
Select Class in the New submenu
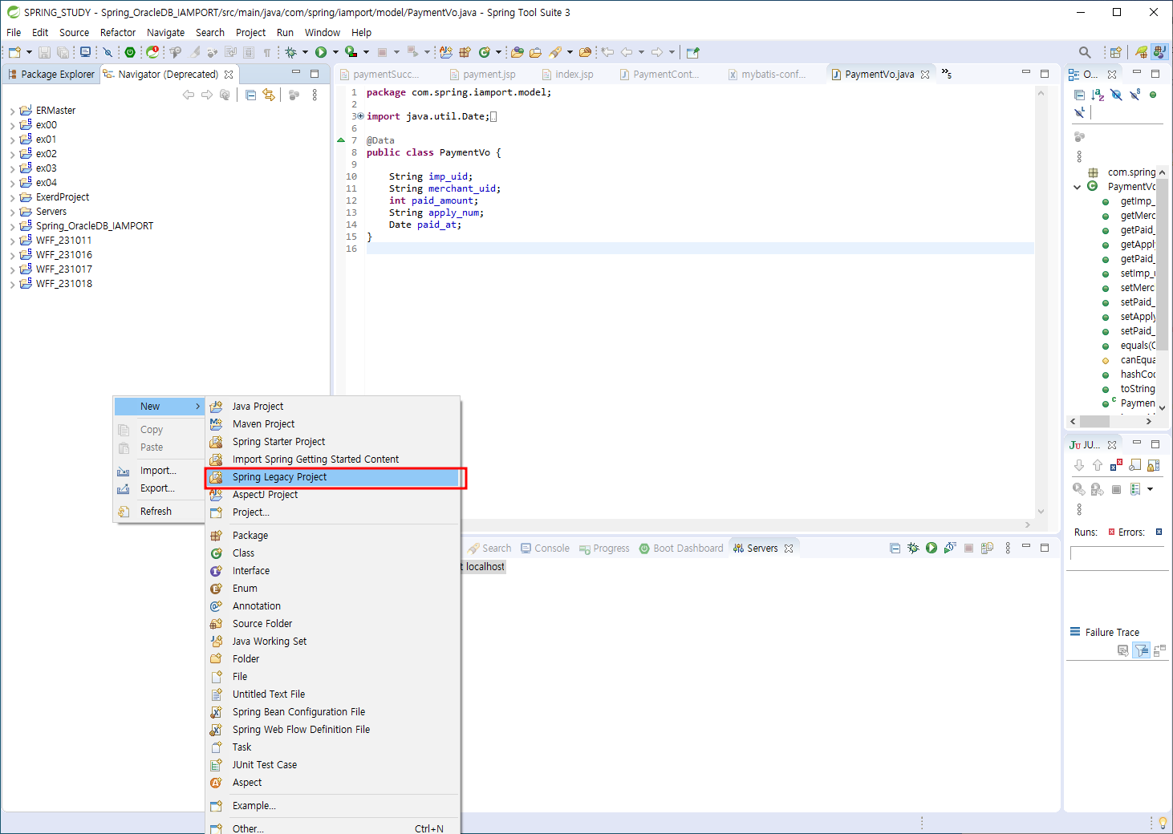(x=333, y=553)
